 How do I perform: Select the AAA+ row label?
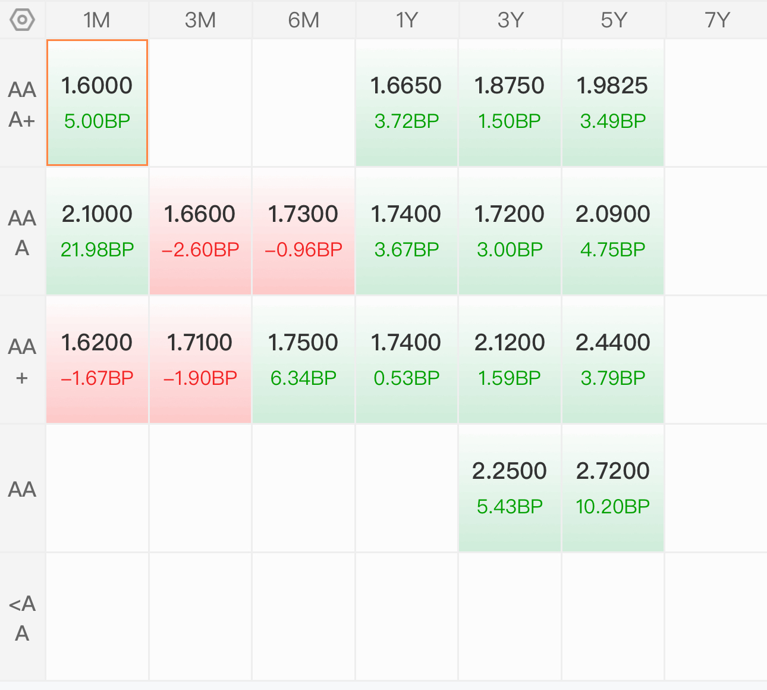23,104
